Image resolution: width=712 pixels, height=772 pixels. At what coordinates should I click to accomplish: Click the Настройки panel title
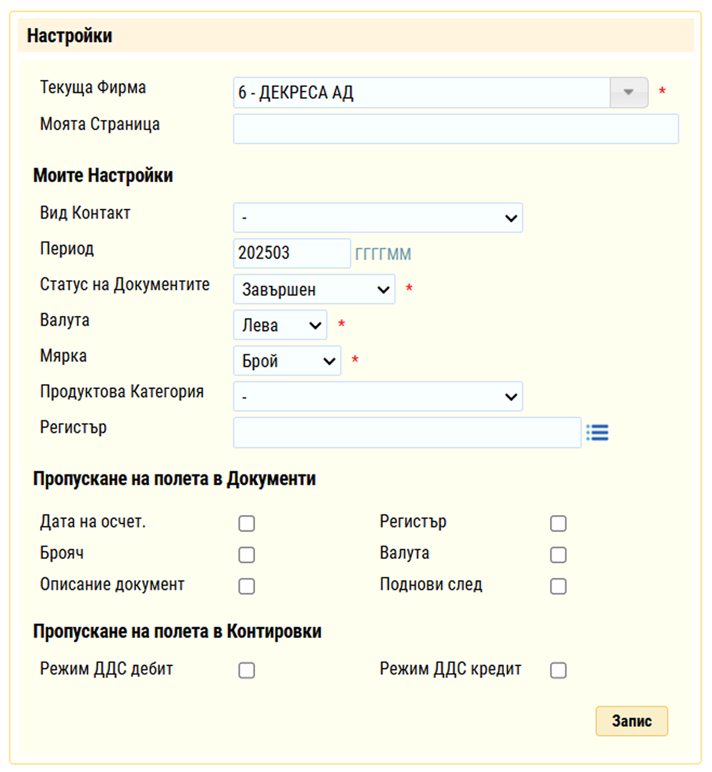click(x=69, y=36)
